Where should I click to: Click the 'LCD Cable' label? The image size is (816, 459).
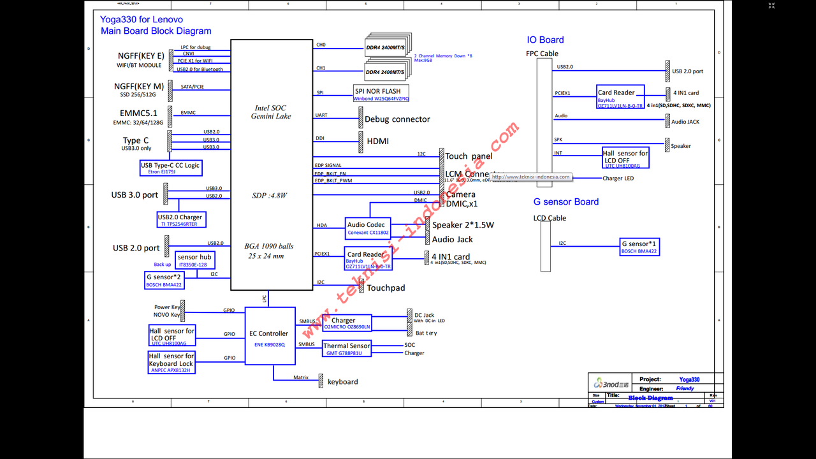pyautogui.click(x=550, y=218)
